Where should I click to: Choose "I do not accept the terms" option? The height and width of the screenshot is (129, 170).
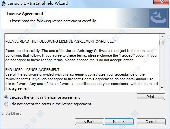(6, 104)
